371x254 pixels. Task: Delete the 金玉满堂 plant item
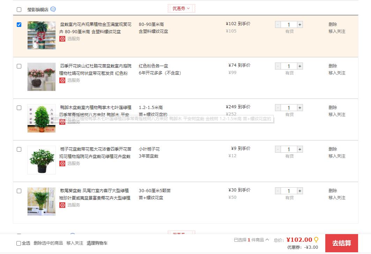click(x=333, y=24)
